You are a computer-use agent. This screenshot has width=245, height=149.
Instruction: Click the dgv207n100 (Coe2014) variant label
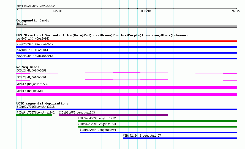(x=33, y=38)
